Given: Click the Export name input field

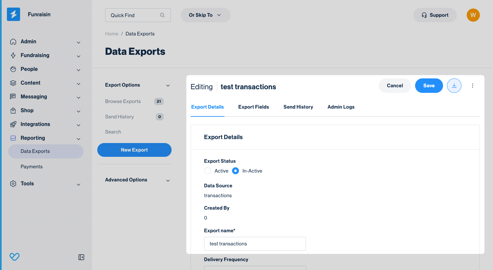Looking at the screenshot, I should [255, 244].
